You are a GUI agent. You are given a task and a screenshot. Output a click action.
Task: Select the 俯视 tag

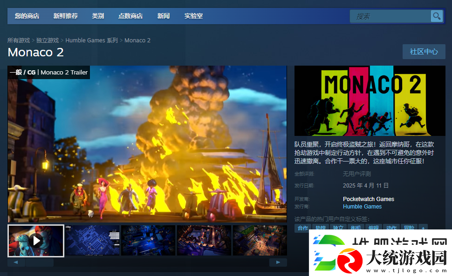coord(374,228)
